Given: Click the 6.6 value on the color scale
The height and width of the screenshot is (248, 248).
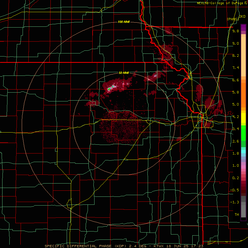Looking at the screenshot, I should point(236,80).
